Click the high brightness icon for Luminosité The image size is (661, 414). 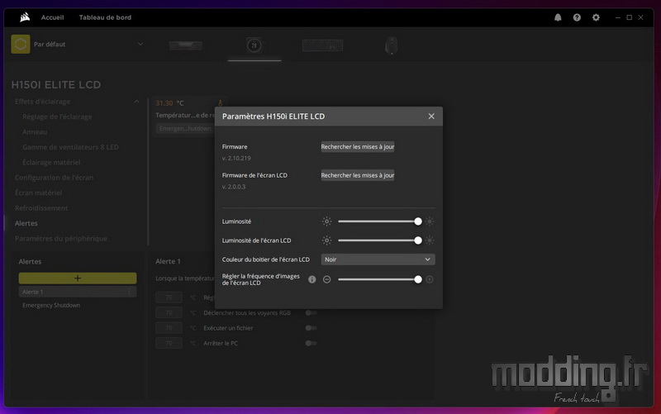click(429, 221)
